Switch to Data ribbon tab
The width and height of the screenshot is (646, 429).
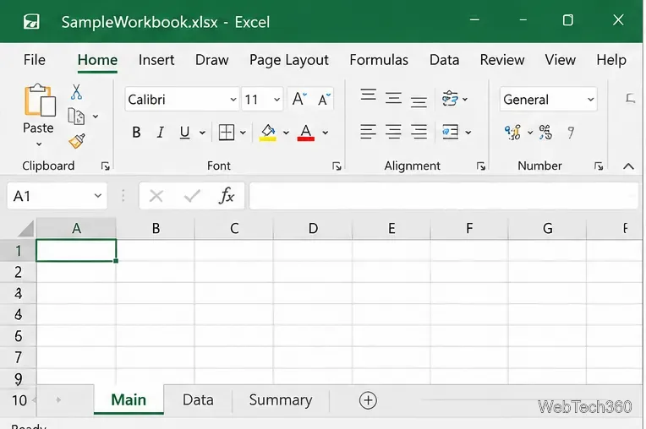click(x=444, y=60)
